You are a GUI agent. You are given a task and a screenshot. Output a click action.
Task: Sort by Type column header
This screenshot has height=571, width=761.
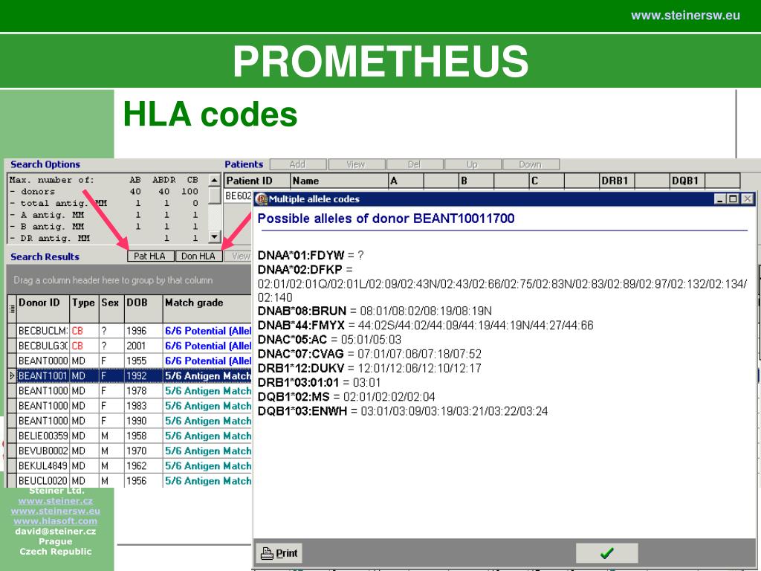point(85,309)
